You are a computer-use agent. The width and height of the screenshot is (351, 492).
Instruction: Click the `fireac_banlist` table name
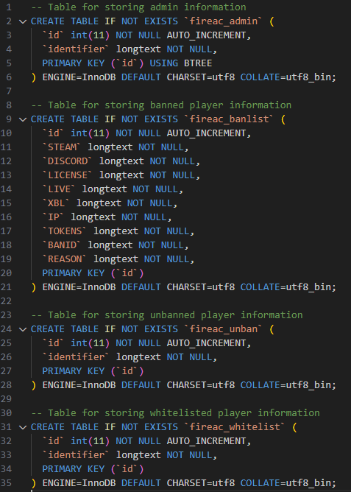[229, 119]
